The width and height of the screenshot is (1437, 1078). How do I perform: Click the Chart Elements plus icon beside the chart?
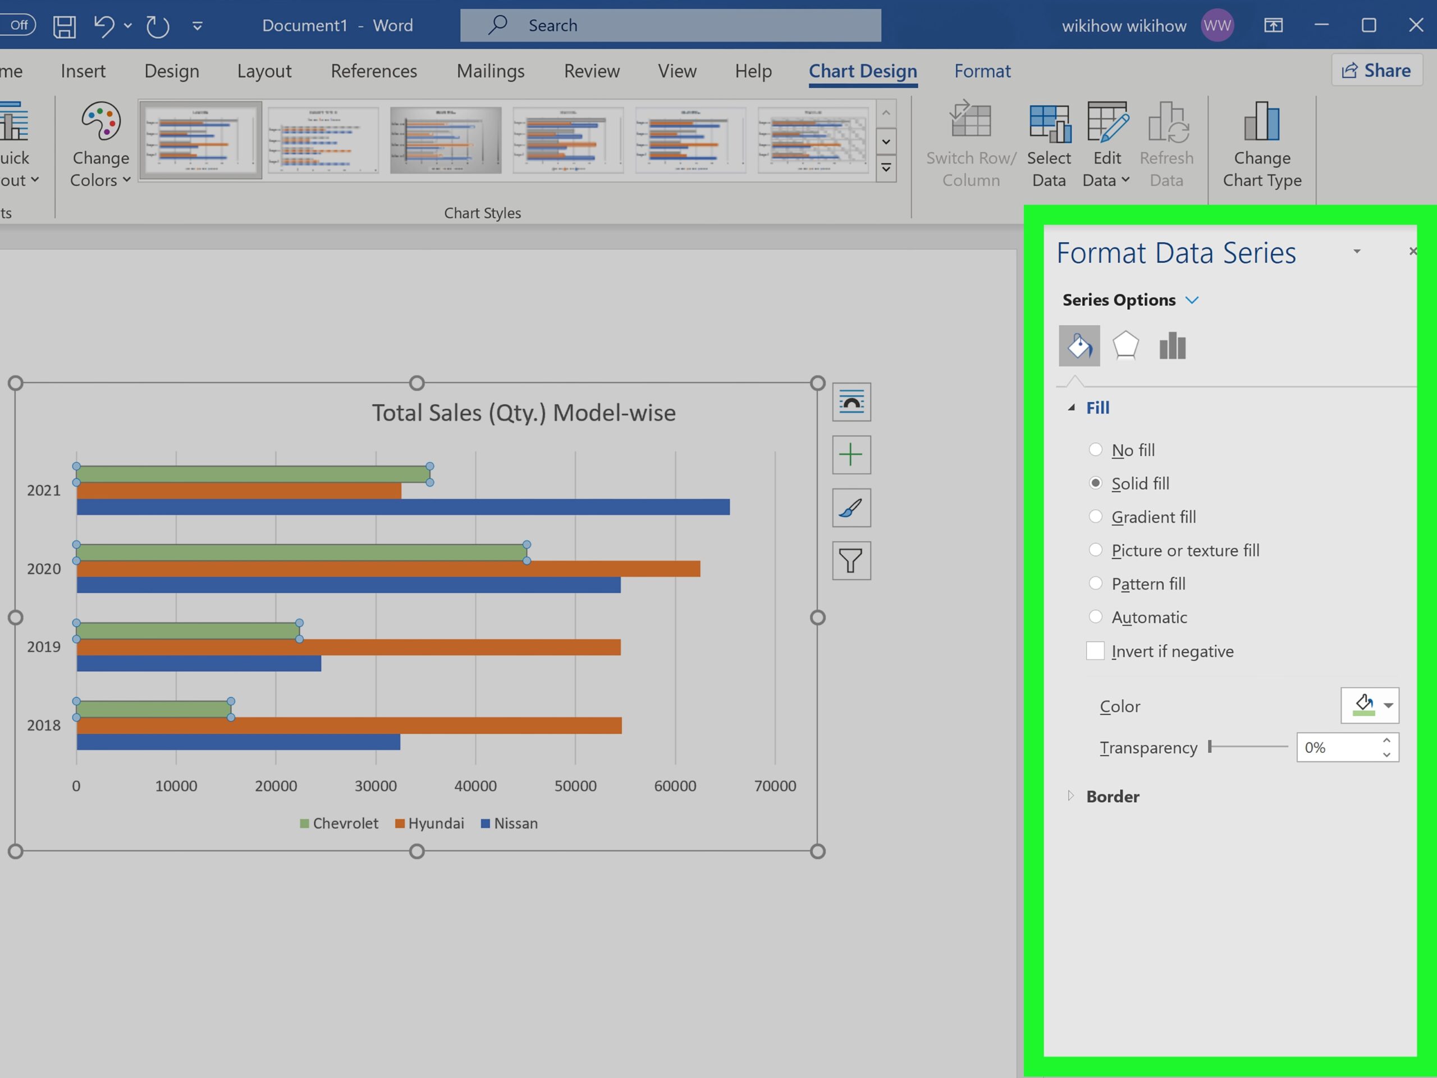tap(850, 454)
